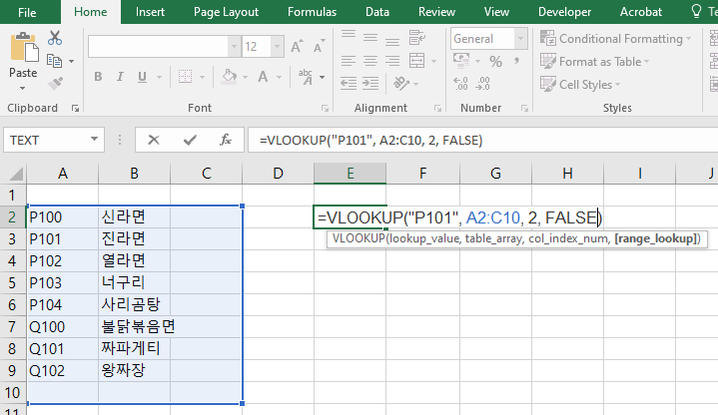Click the Select All corner triangle
The image size is (718, 415).
click(15, 174)
